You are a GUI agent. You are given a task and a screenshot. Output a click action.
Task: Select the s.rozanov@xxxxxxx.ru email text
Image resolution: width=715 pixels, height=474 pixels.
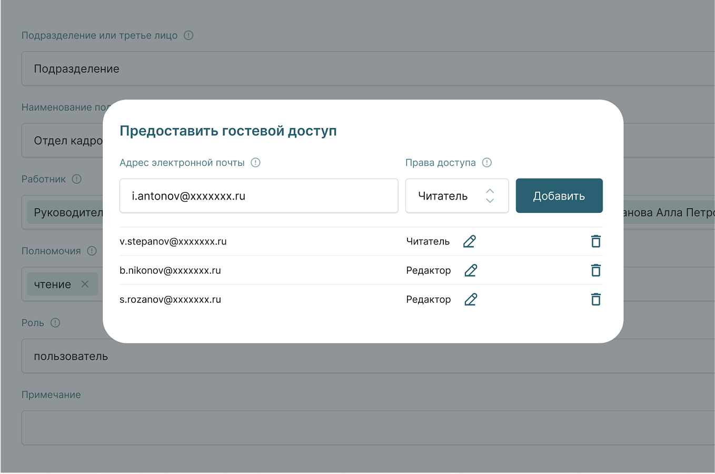click(x=170, y=299)
